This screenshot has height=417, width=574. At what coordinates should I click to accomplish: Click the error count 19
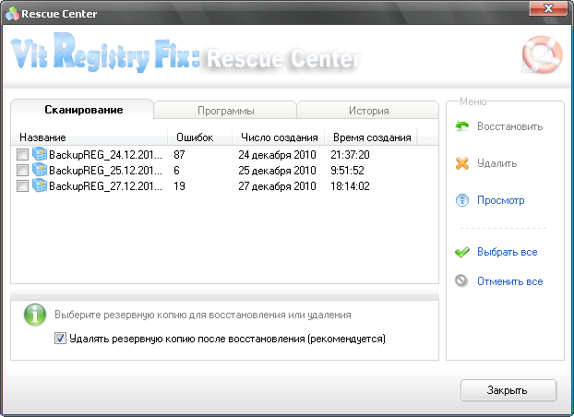(179, 186)
